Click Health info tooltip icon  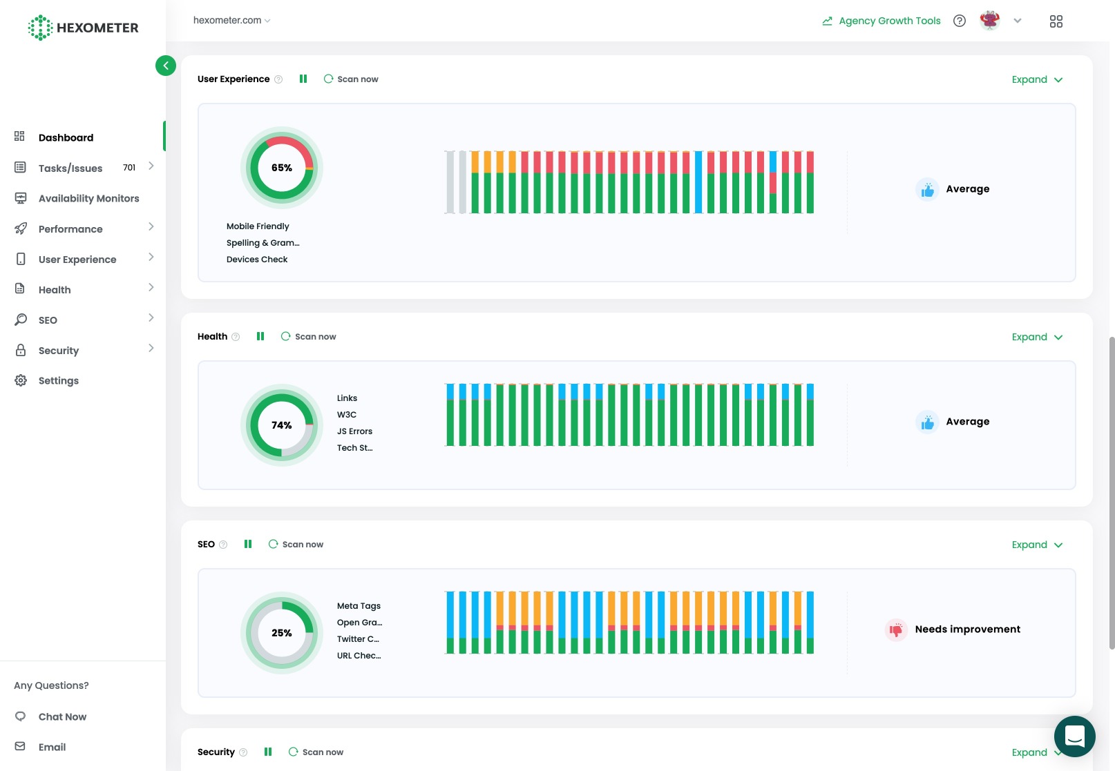point(236,337)
